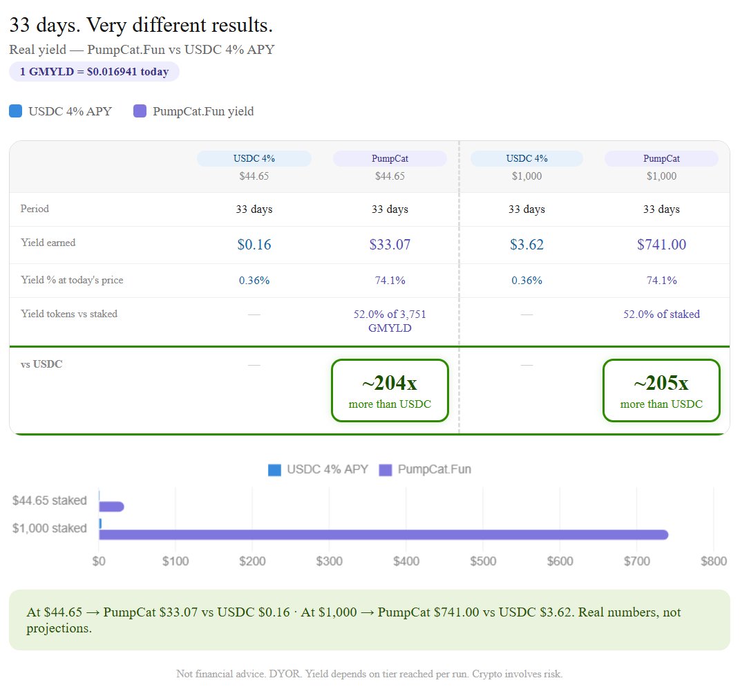Click the ~204x more than USDC badge
This screenshot has width=740, height=696.
point(390,390)
